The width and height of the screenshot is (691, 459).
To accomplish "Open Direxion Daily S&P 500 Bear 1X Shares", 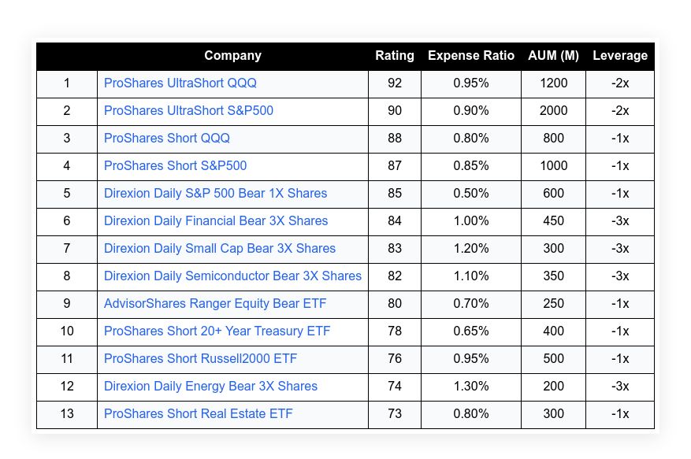I will coord(215,194).
